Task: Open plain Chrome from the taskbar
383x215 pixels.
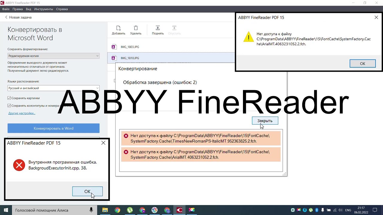Action: (117, 210)
